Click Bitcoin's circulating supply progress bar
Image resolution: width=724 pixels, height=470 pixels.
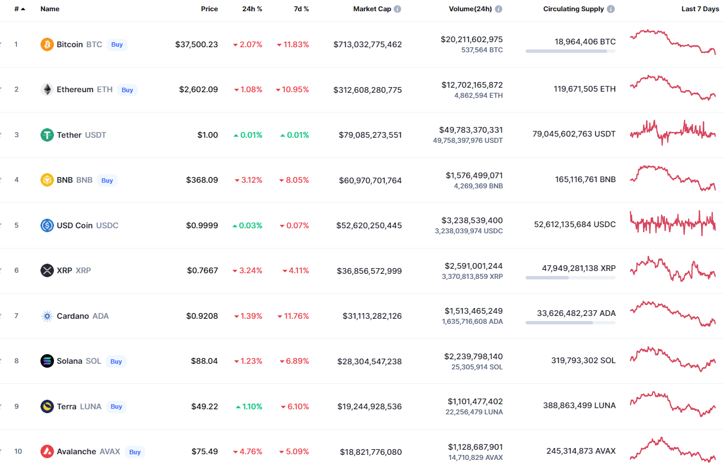(570, 51)
